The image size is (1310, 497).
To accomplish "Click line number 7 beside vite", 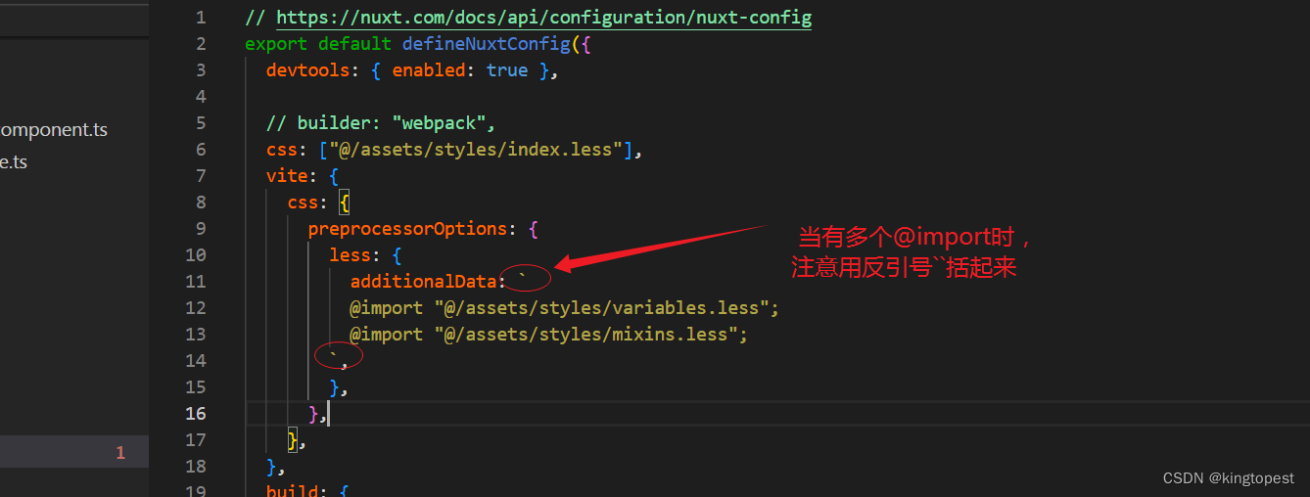I will coord(201,176).
